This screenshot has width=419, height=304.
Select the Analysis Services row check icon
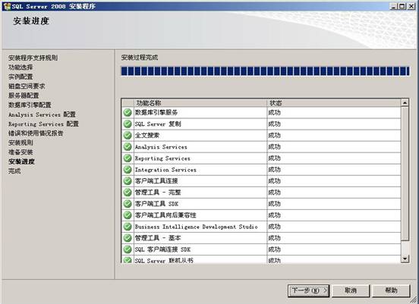128,147
